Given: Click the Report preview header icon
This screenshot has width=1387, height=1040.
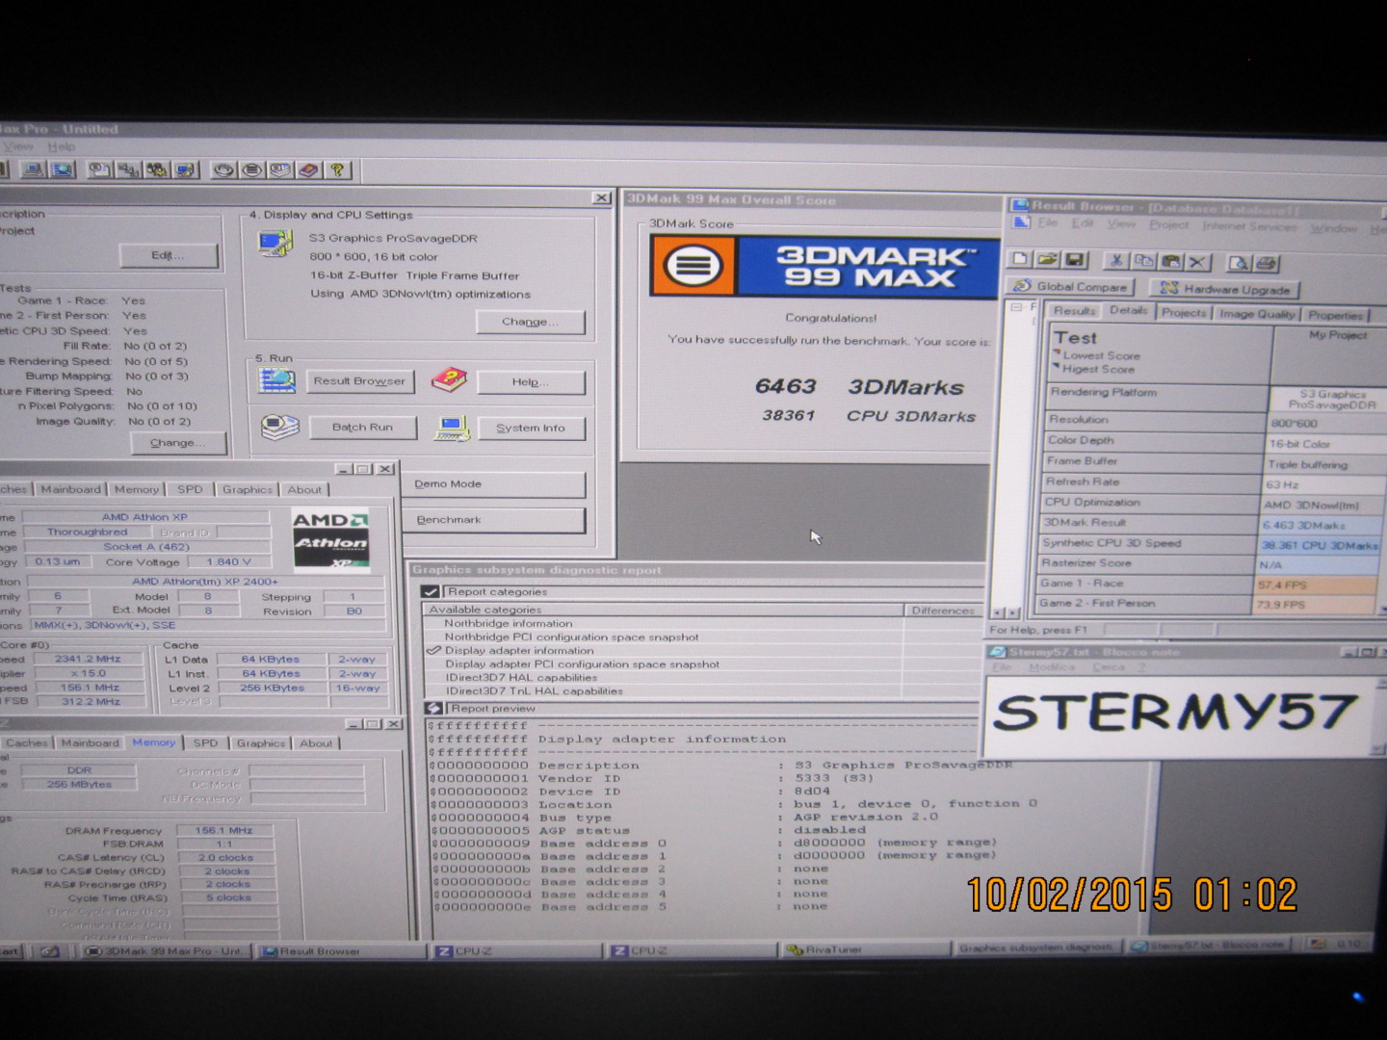Looking at the screenshot, I should pyautogui.click(x=433, y=709).
